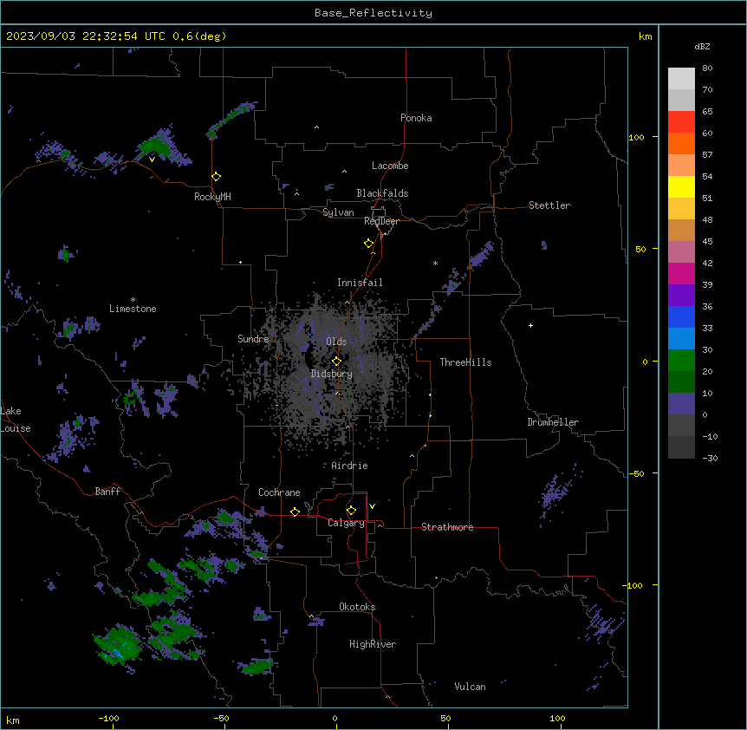
Task: Click the bright green 20-30 dBZ legend swatch
Action: pos(681,361)
